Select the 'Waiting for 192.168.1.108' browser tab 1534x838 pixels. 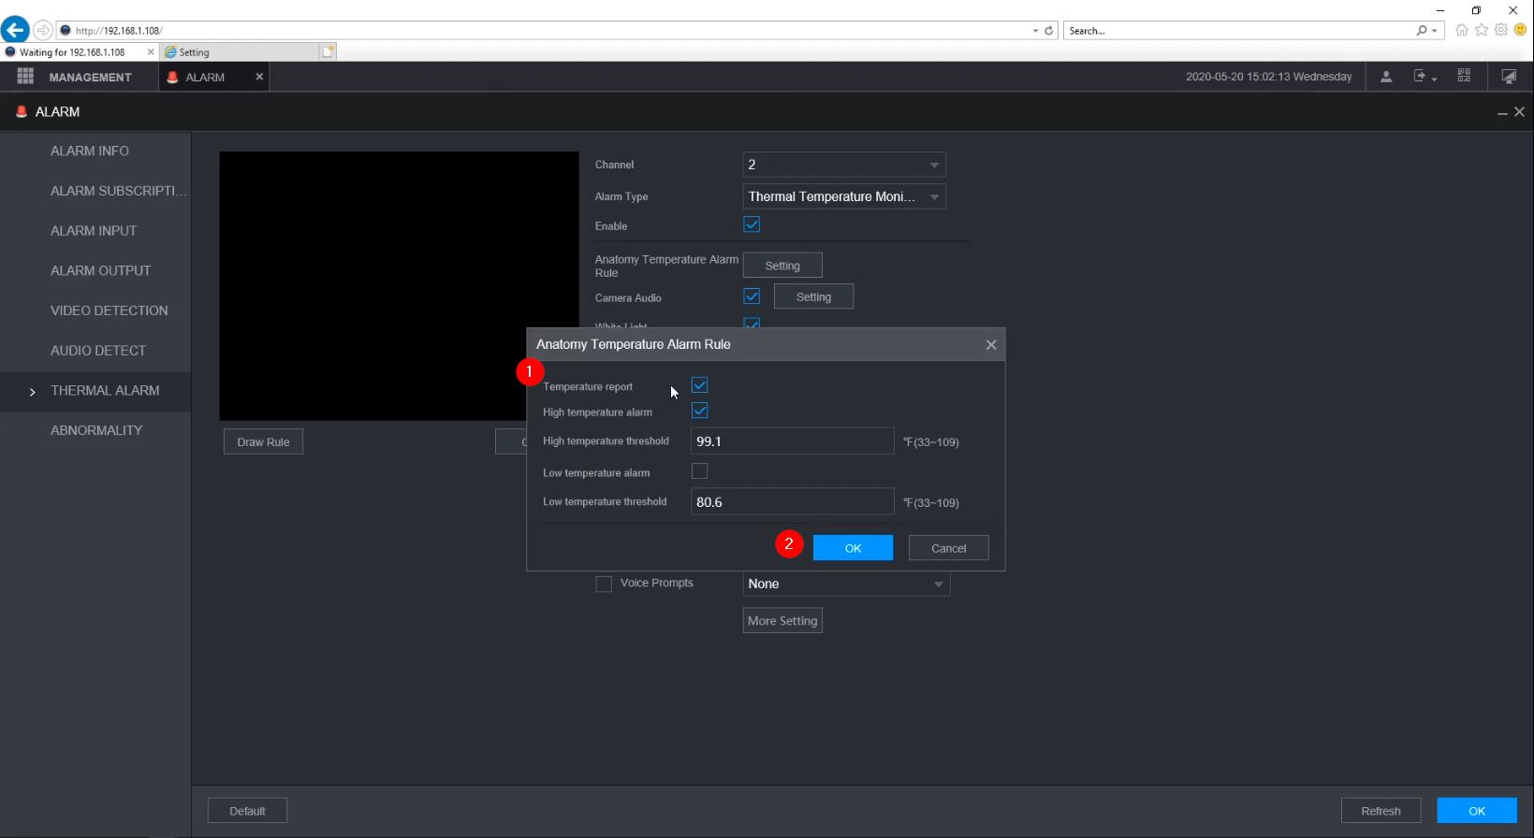pos(72,52)
